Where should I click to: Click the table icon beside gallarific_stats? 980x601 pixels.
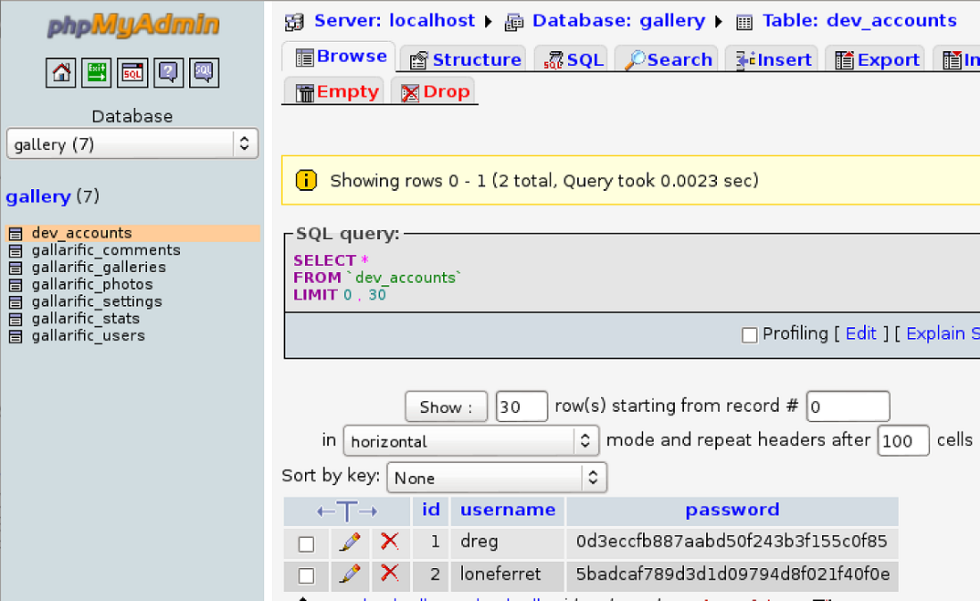16,320
